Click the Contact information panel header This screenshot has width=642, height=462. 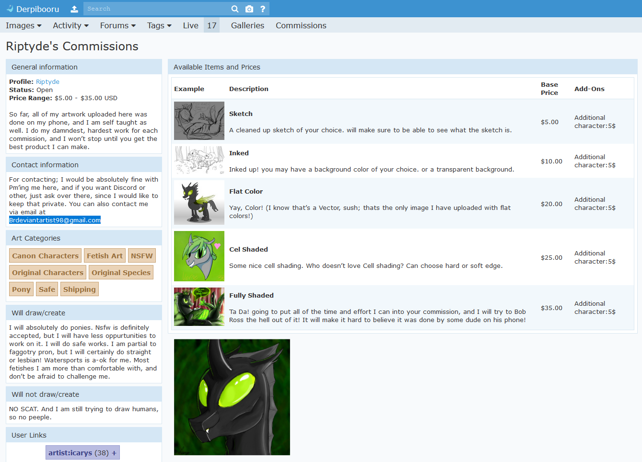click(x=84, y=165)
